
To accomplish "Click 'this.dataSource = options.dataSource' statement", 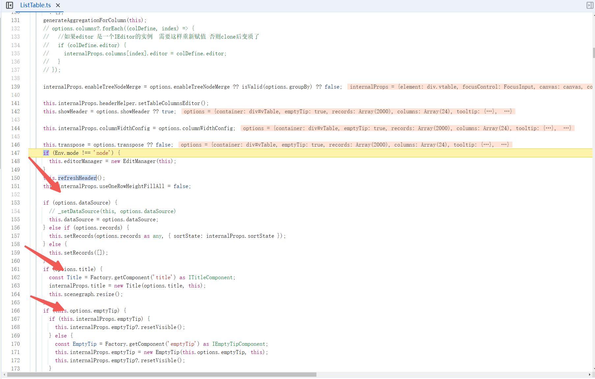I will pos(104,219).
